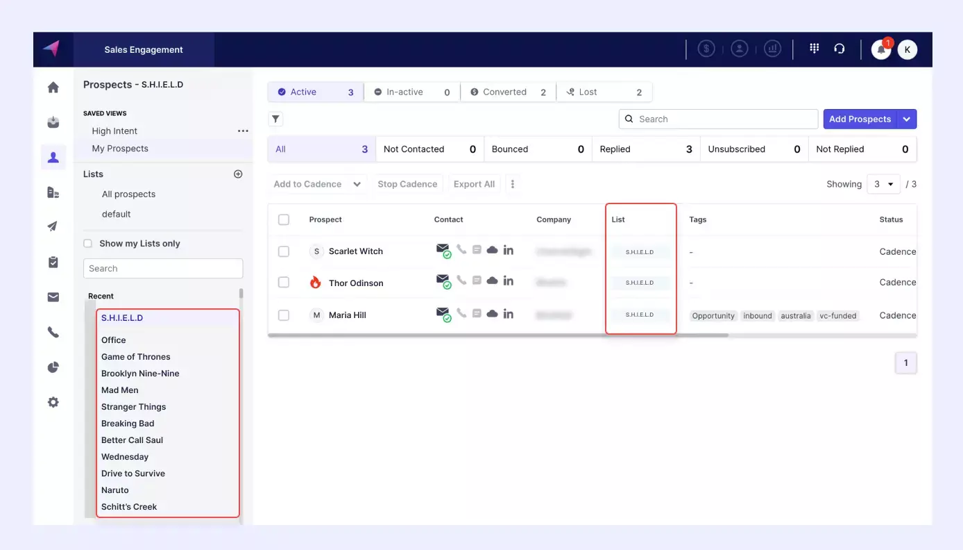Switch to Active tab
This screenshot has height=550, width=963.
[316, 92]
